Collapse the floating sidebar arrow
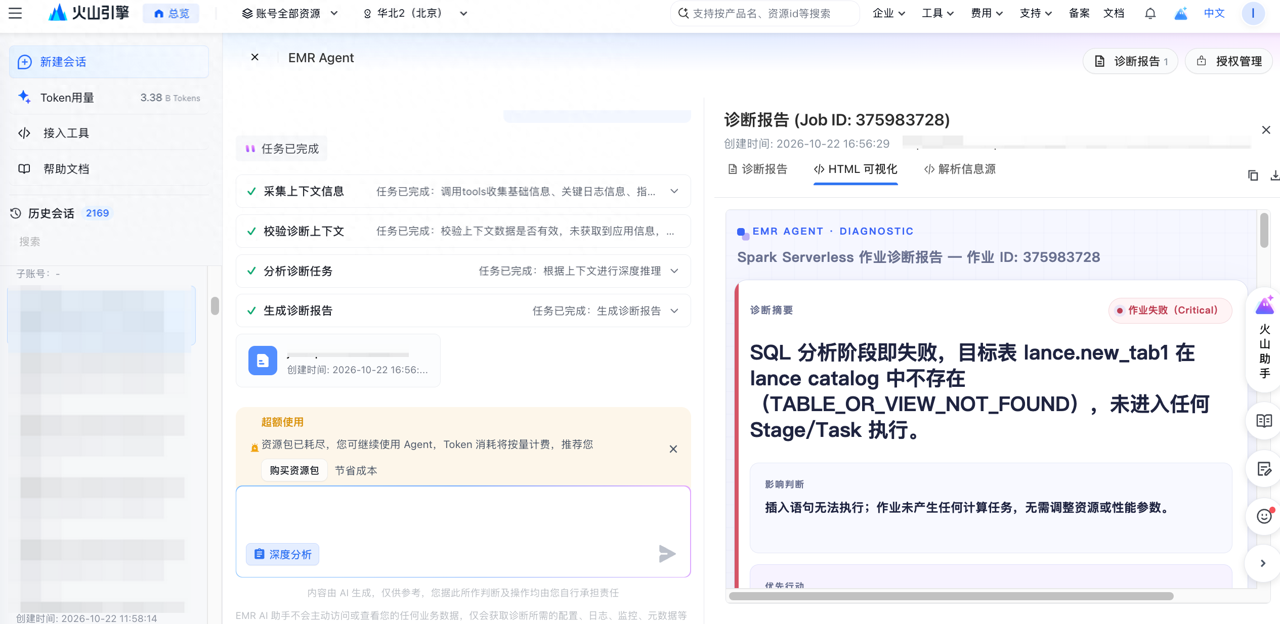 pyautogui.click(x=1263, y=563)
